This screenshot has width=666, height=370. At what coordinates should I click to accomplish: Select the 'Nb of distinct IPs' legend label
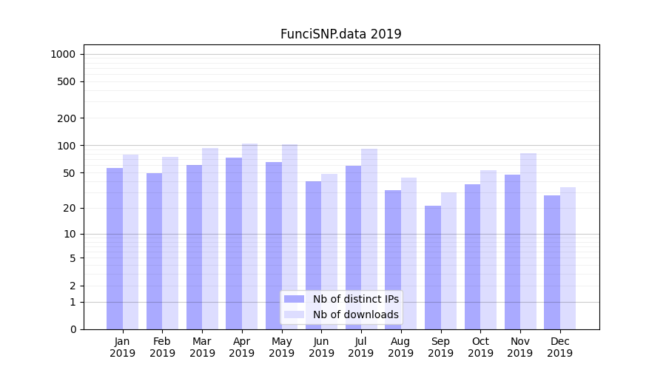[x=355, y=299]
